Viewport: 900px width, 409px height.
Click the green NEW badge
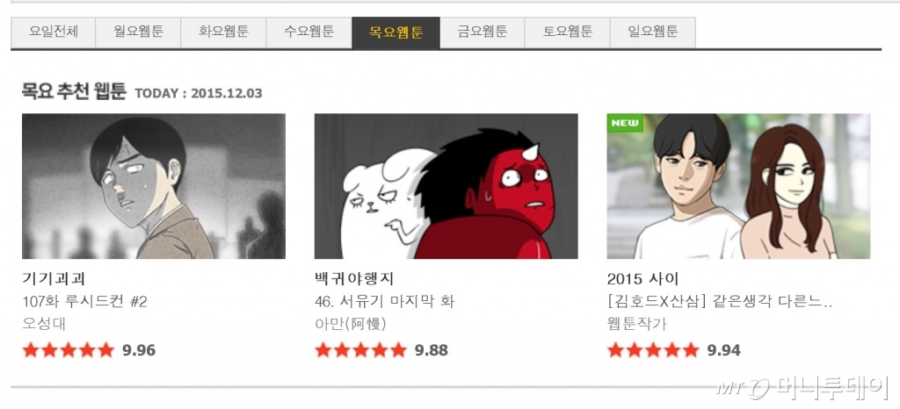[x=625, y=123]
